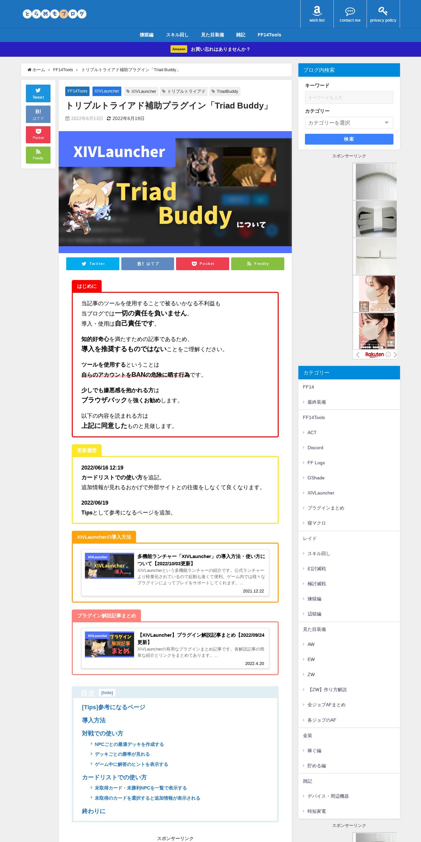Viewport: 421px width, 842px height.
Task: Hide the table of contents with [hide]
Action: [x=107, y=693]
